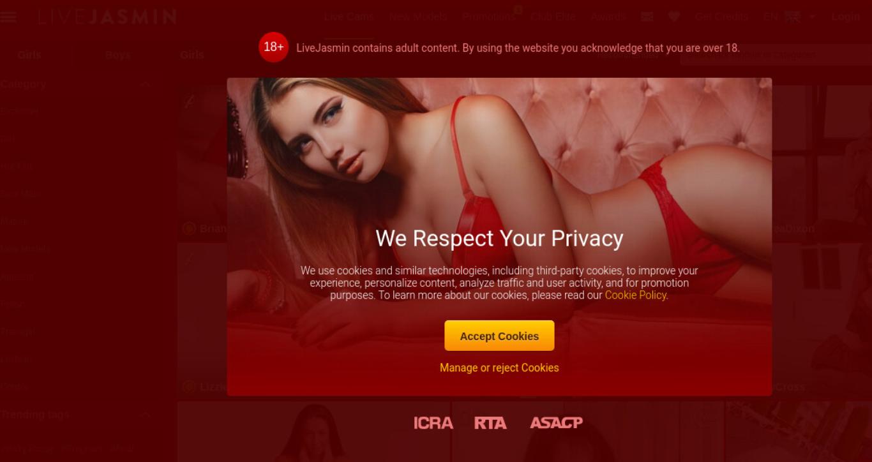Click the ASACP logo

point(556,423)
